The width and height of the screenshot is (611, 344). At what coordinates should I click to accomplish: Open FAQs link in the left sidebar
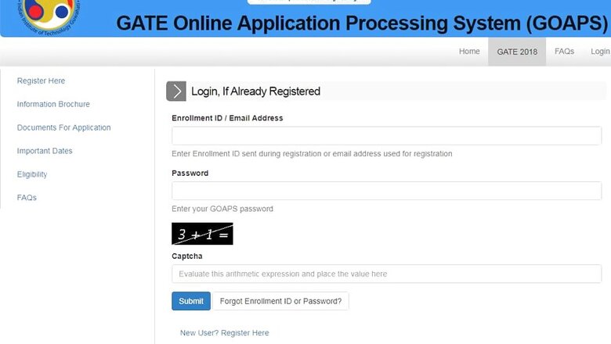(x=27, y=198)
